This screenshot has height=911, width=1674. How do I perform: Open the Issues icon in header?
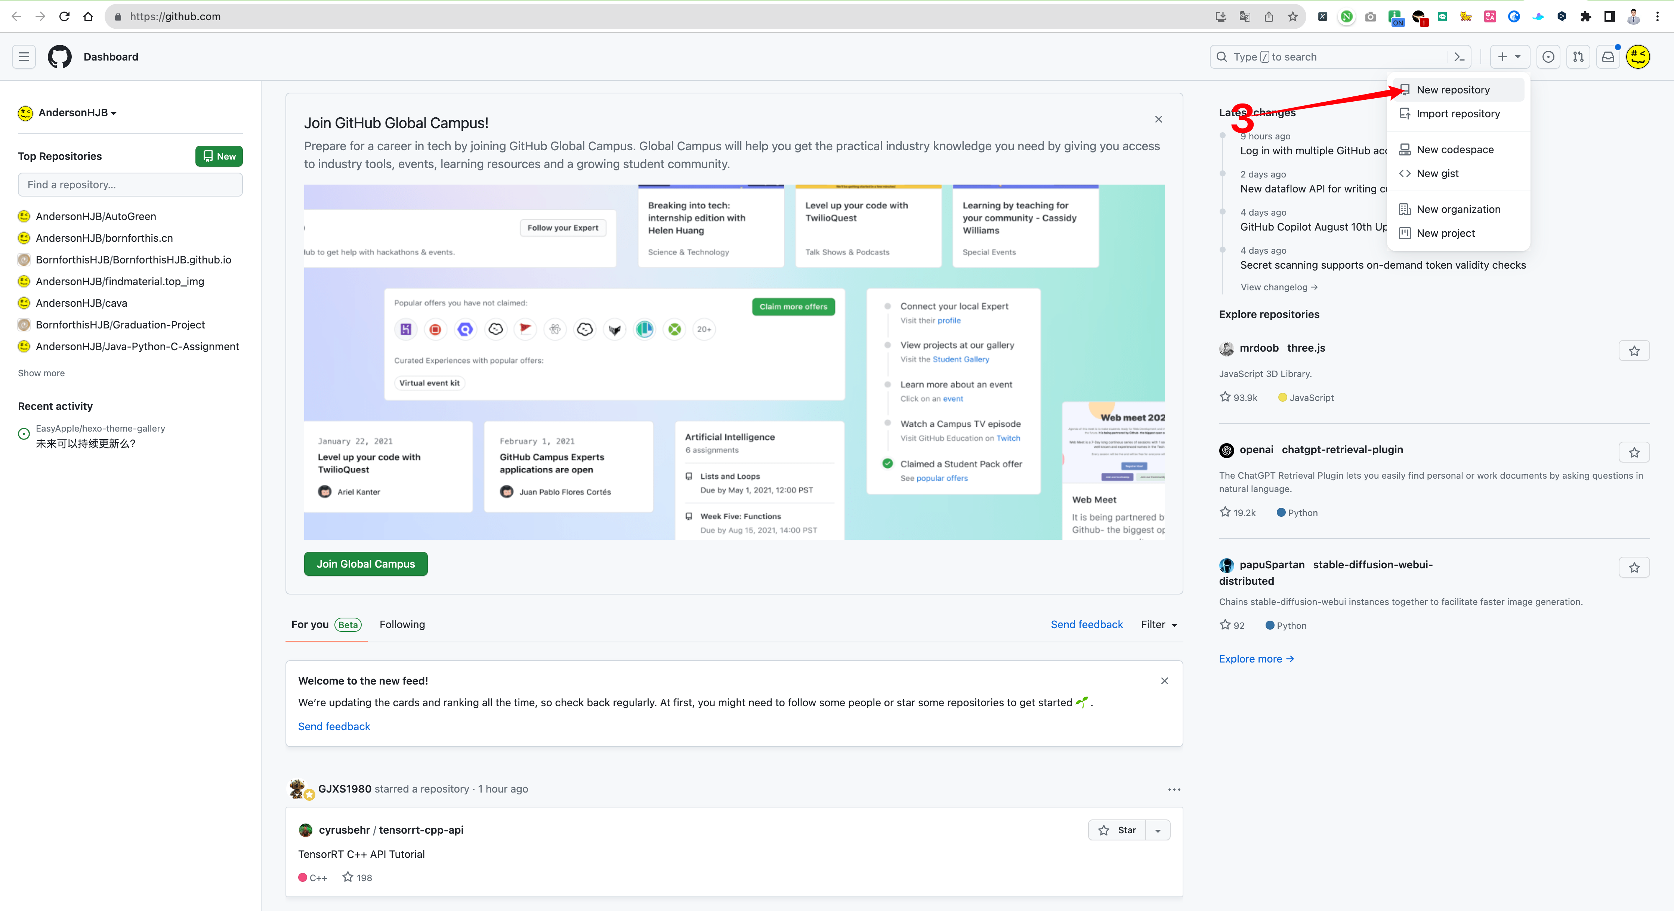[1548, 57]
